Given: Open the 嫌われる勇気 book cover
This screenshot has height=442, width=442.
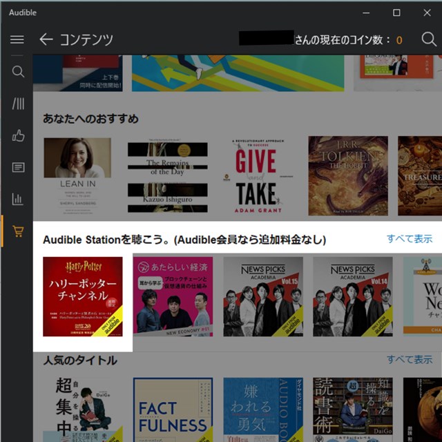Looking at the screenshot, I should (263, 410).
